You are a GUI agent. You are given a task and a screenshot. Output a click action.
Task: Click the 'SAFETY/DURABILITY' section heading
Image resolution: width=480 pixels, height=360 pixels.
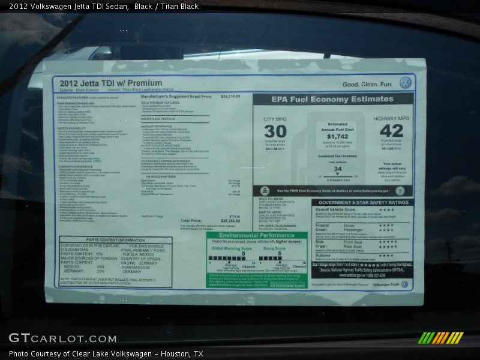click(x=71, y=128)
